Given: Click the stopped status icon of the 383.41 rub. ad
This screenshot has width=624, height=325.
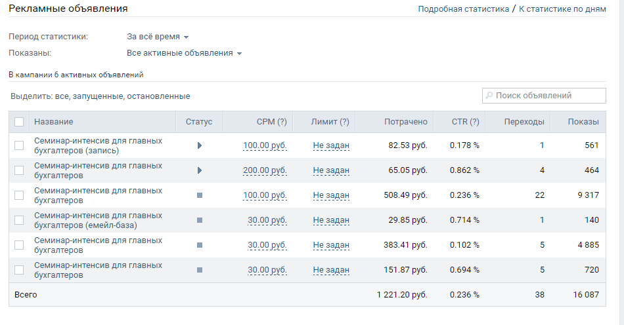Looking at the screenshot, I should [200, 245].
